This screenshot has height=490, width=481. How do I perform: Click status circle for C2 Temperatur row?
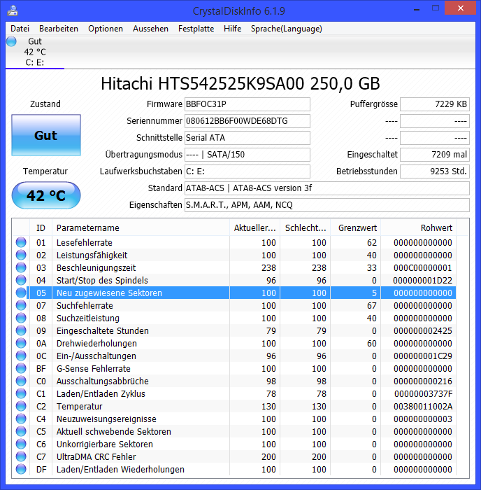click(x=21, y=406)
